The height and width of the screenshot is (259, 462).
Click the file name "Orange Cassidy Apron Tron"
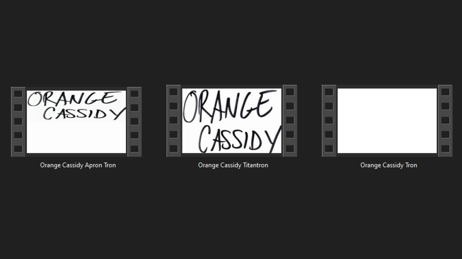tap(78, 165)
